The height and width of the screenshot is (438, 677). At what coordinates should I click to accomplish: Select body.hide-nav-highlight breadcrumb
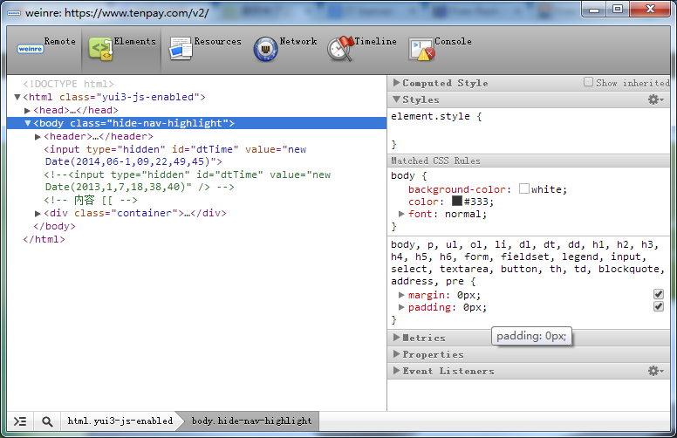click(251, 421)
